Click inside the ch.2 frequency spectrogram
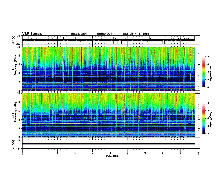The width and height of the screenshot is (223, 172). [109, 115]
